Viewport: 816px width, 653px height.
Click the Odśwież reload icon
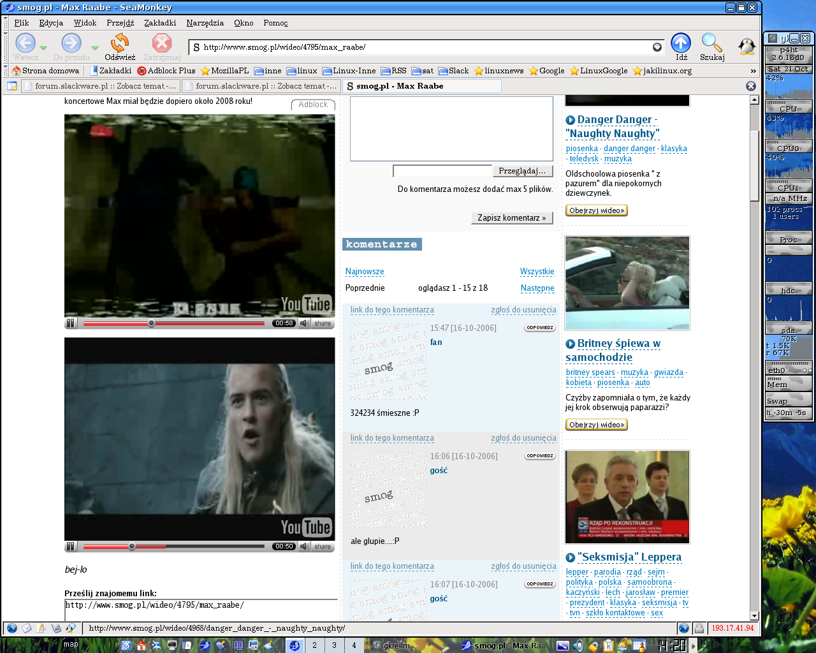(119, 43)
